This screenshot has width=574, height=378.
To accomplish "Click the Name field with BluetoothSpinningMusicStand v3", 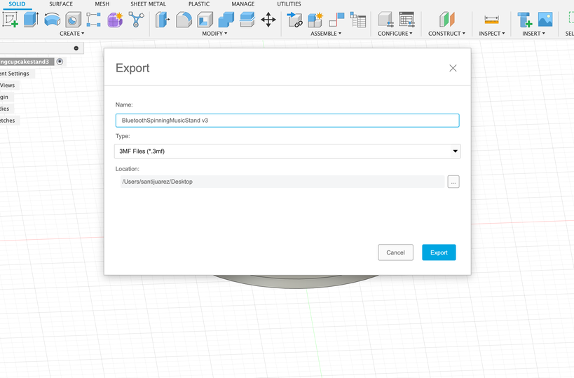I will point(287,121).
